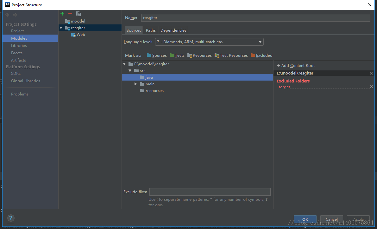377x229 pixels.
Task: Click the copy module icon
Action: [79, 14]
